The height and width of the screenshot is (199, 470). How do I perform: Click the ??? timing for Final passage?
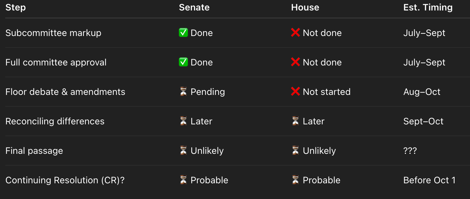pos(410,151)
